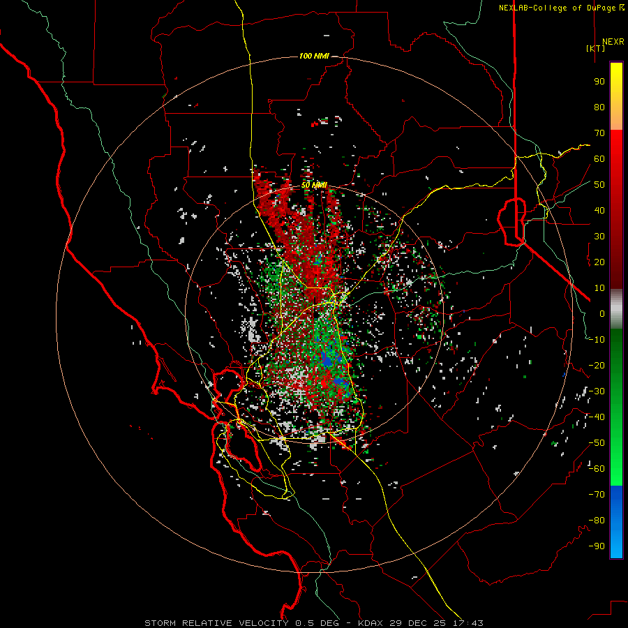Click the -50 scale value
628x628 pixels.
tap(597, 443)
